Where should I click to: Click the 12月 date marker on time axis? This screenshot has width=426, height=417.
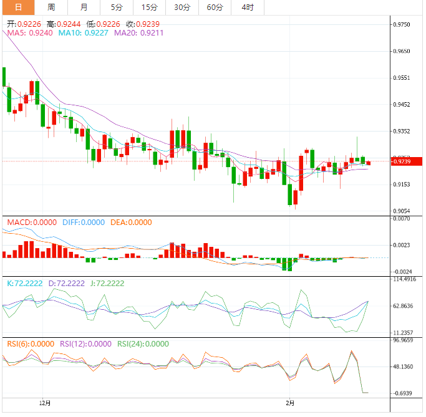click(44, 403)
